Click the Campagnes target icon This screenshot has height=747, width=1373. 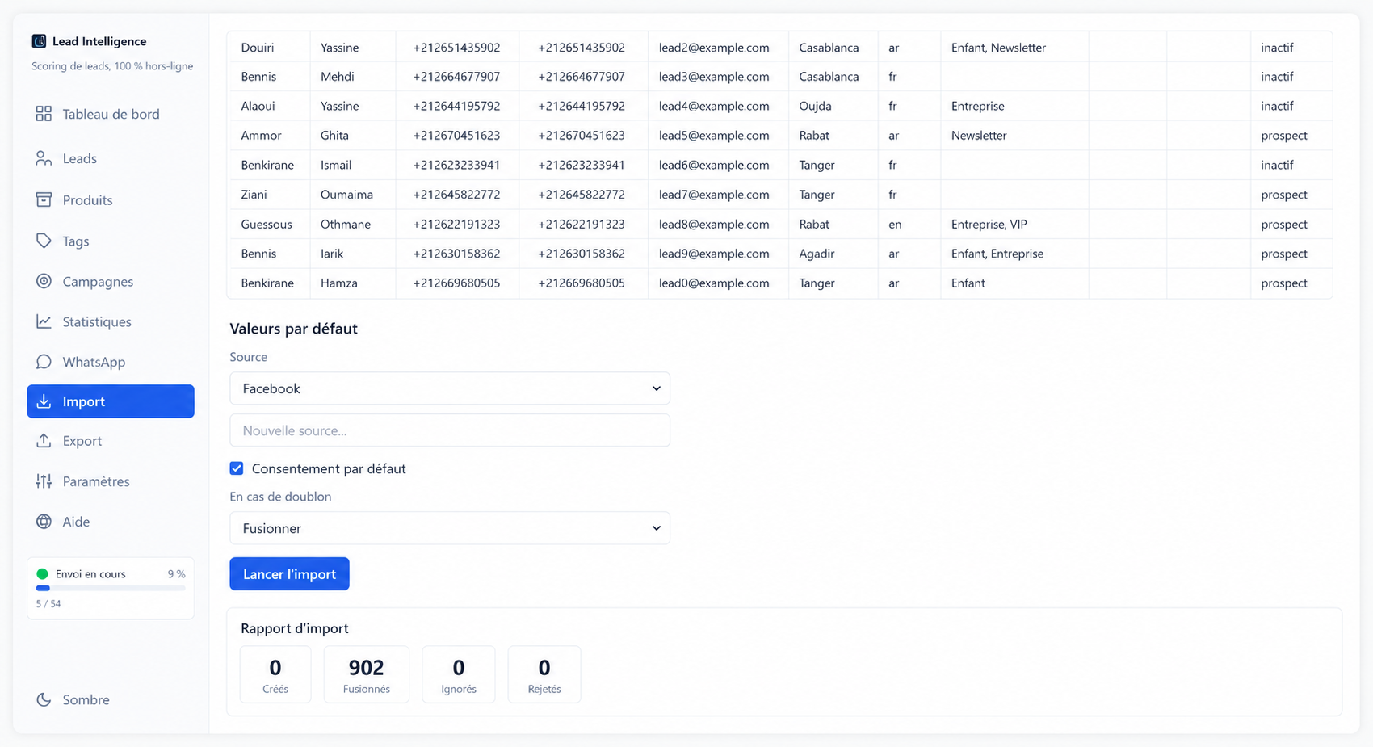pyautogui.click(x=44, y=281)
